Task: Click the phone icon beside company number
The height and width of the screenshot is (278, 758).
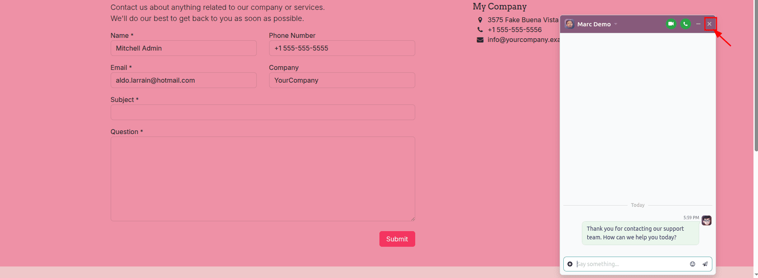Action: 480,30
